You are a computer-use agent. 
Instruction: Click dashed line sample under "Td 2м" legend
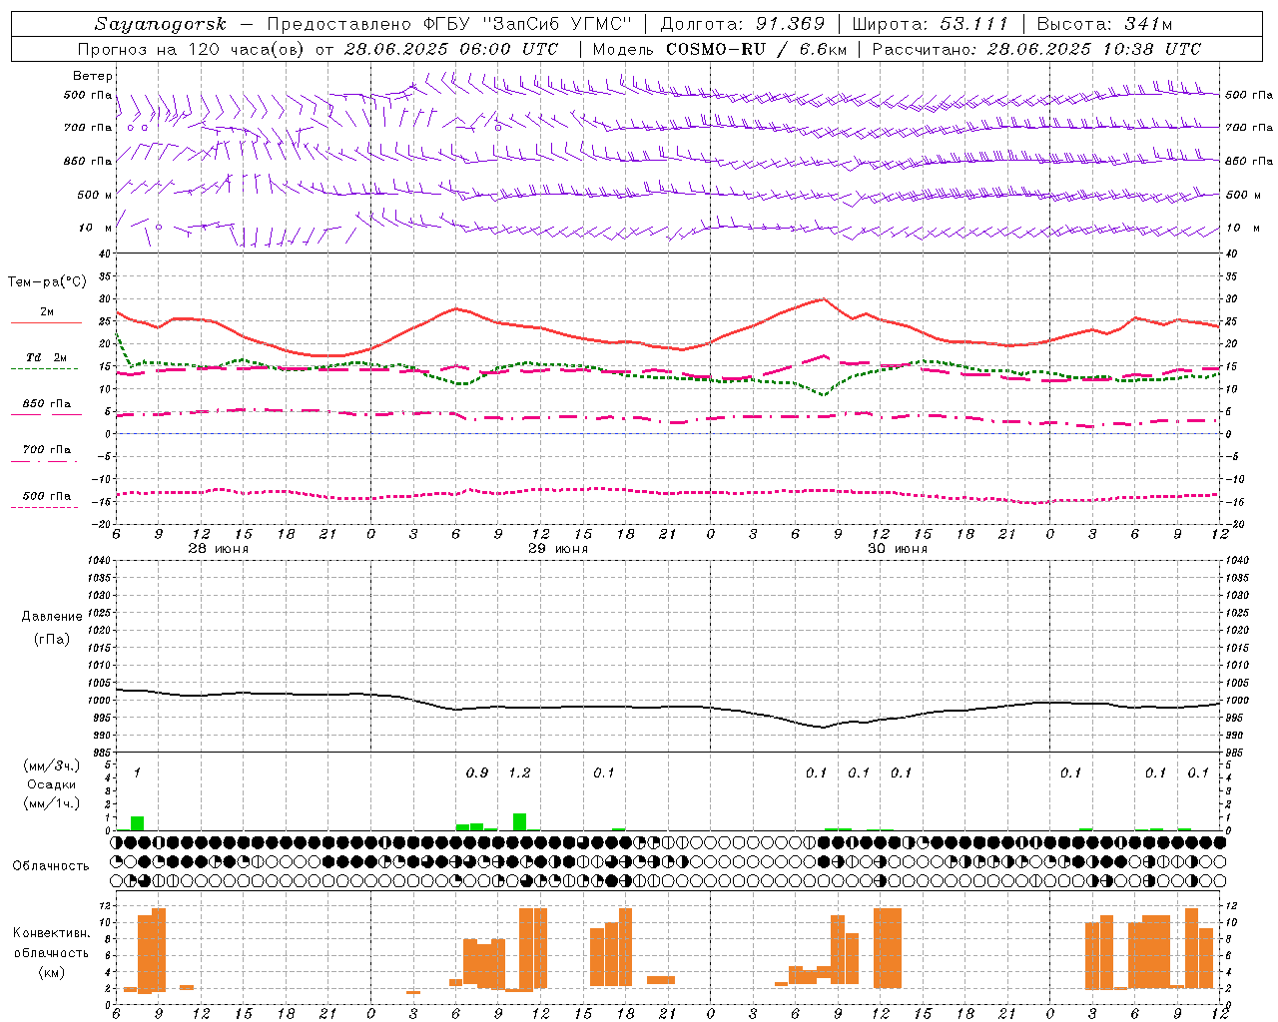44,369
